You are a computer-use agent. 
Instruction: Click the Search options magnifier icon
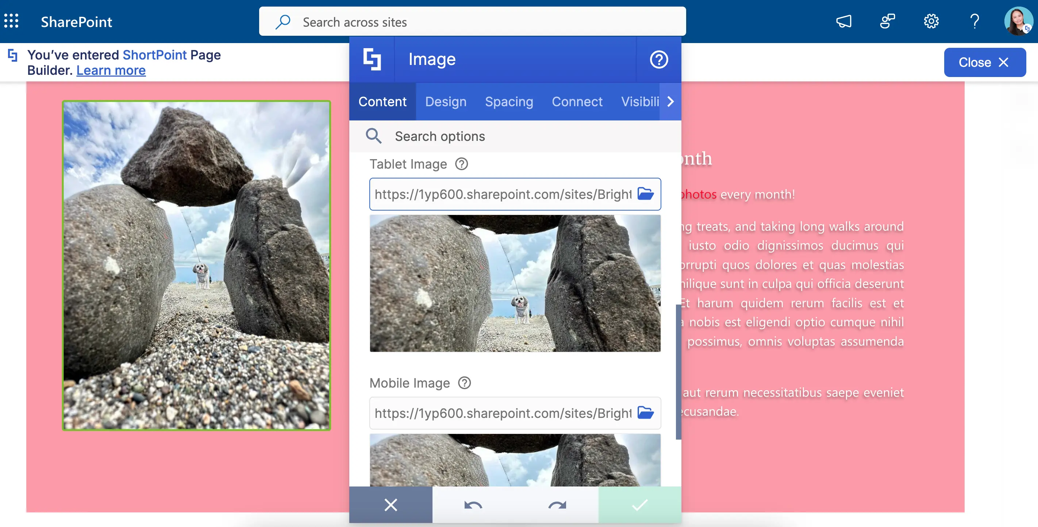(x=373, y=136)
